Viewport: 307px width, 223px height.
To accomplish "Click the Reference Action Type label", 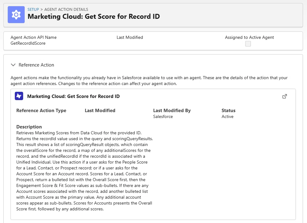I will 41,111.
